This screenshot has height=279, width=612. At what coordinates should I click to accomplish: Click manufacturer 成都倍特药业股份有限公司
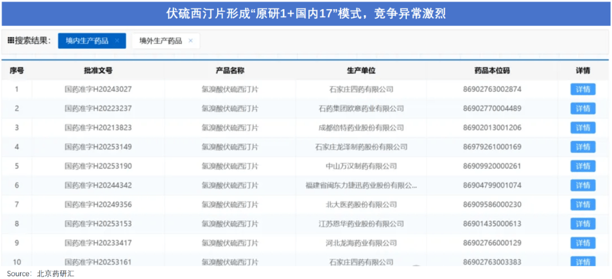361,127
